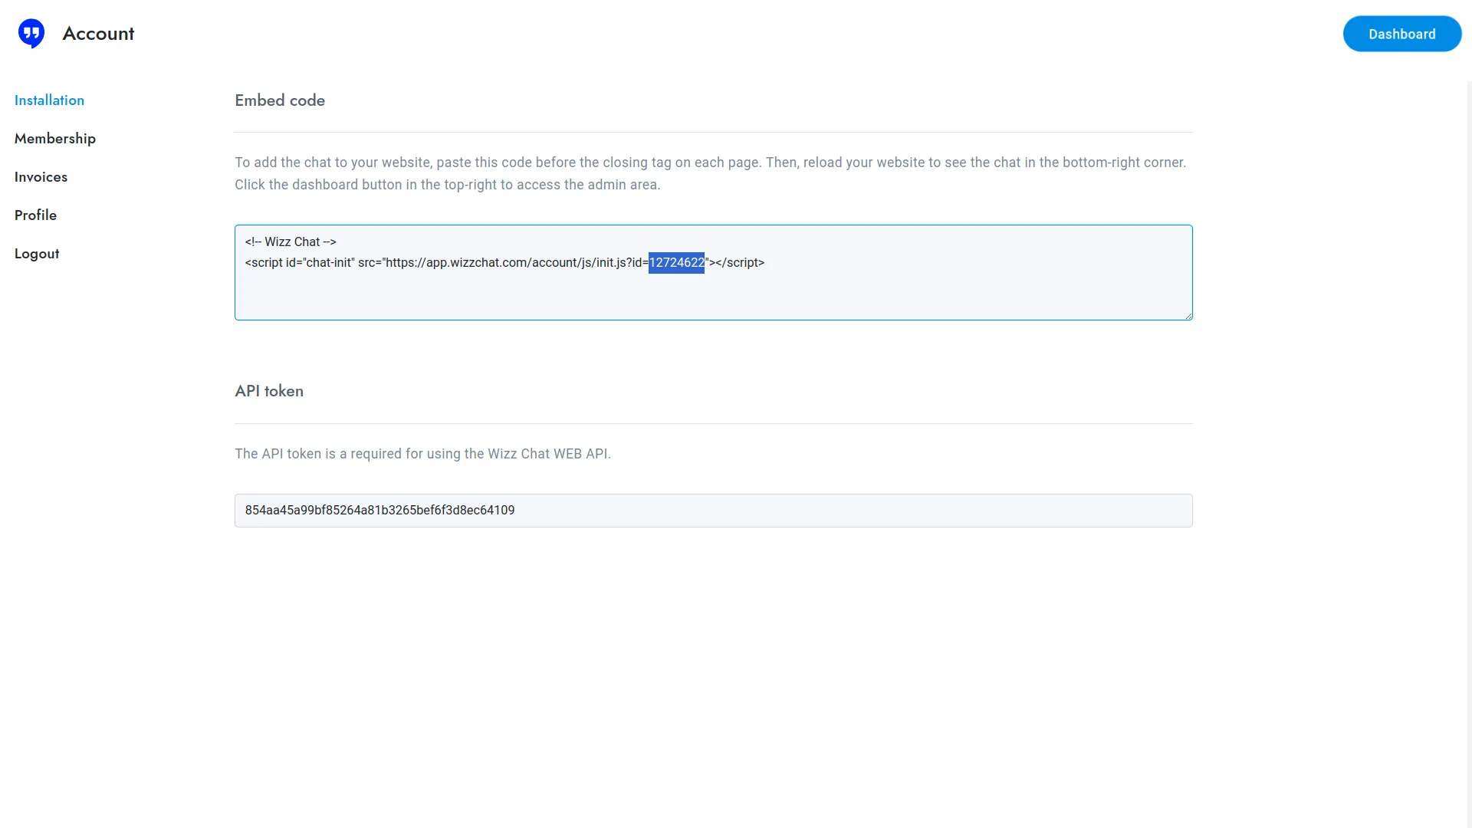
Task: Click the API token heading
Action: (269, 391)
